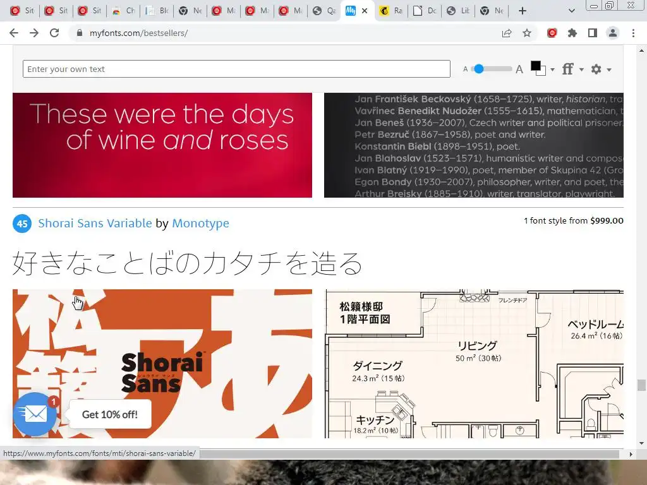This screenshot has width=647, height=485.
Task: Open the orange Shorai Sans poster image
Action: 162,363
